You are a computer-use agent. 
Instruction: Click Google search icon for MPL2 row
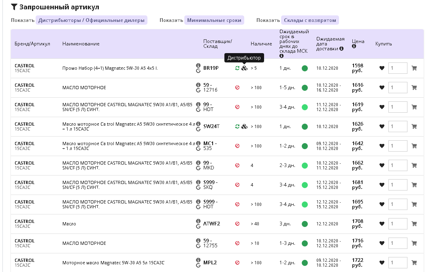(x=198, y=266)
